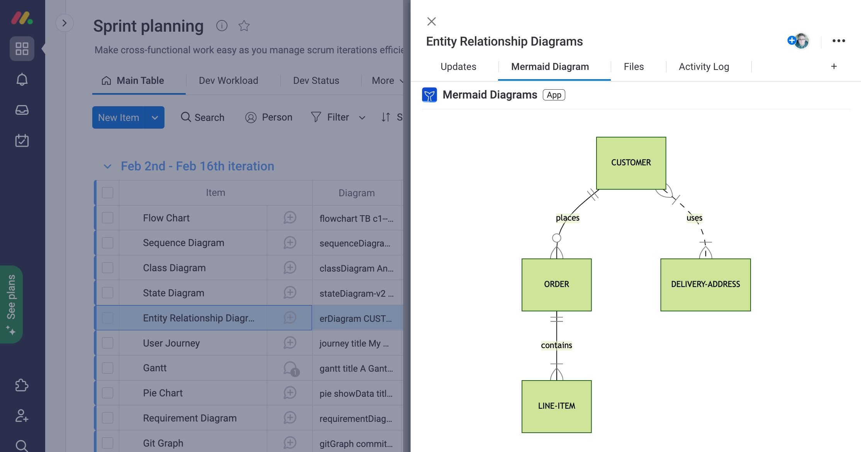Click the add collaborator icon
861x452 pixels.
792,40
